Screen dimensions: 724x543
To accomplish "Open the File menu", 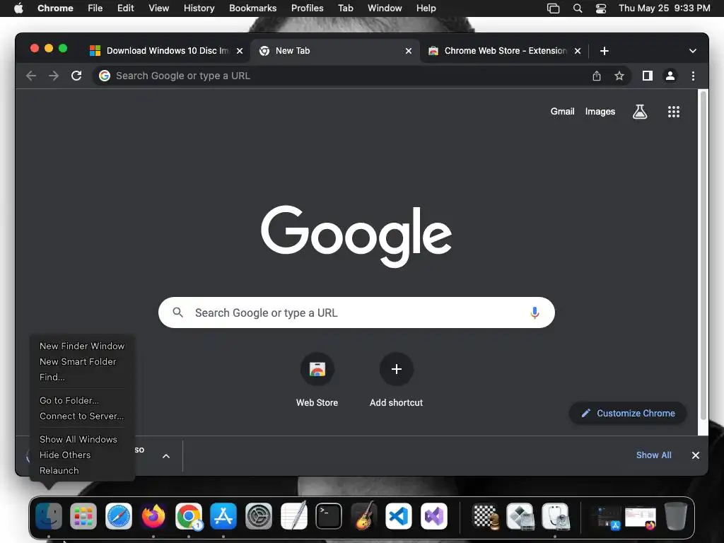I will [x=95, y=8].
